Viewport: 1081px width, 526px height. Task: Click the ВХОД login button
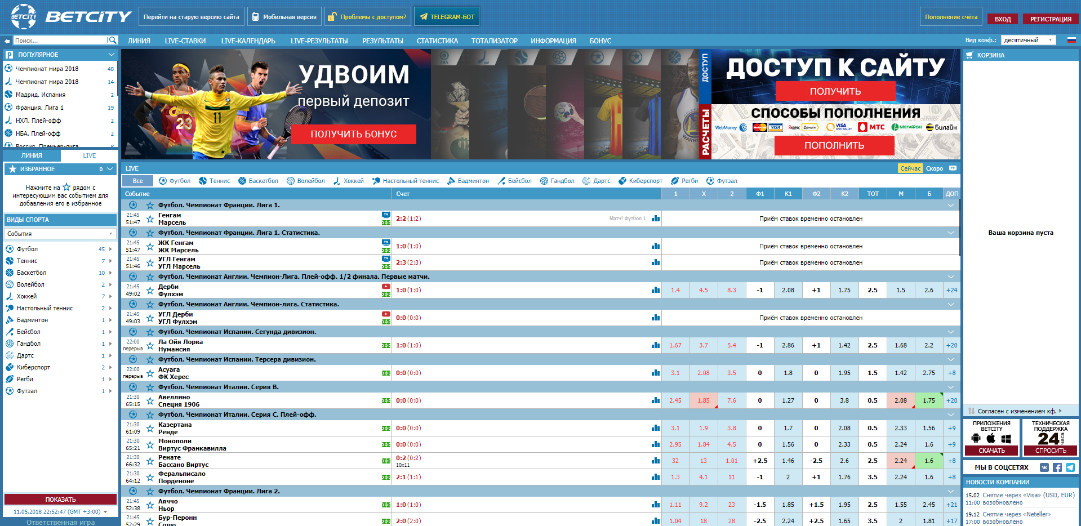click(x=1003, y=19)
